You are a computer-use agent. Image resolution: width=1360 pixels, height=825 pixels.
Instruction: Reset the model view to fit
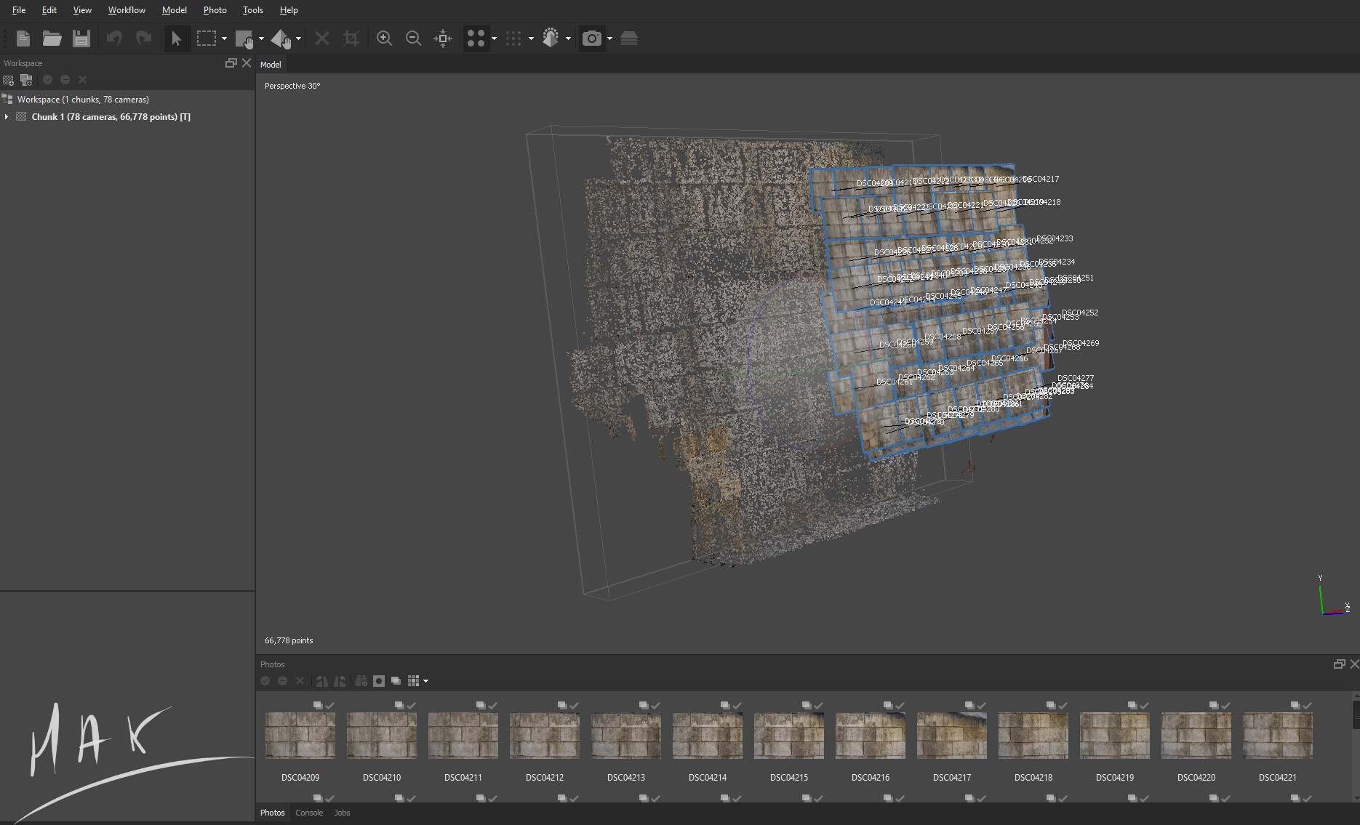click(x=442, y=39)
